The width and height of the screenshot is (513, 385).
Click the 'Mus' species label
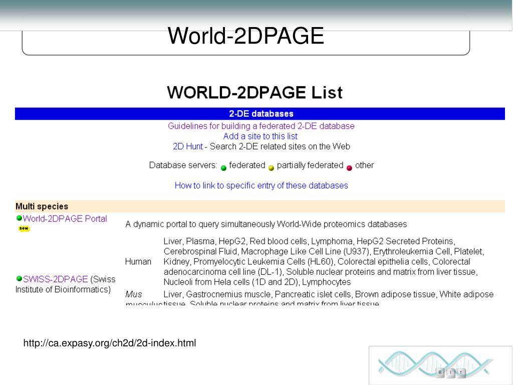[x=133, y=294]
